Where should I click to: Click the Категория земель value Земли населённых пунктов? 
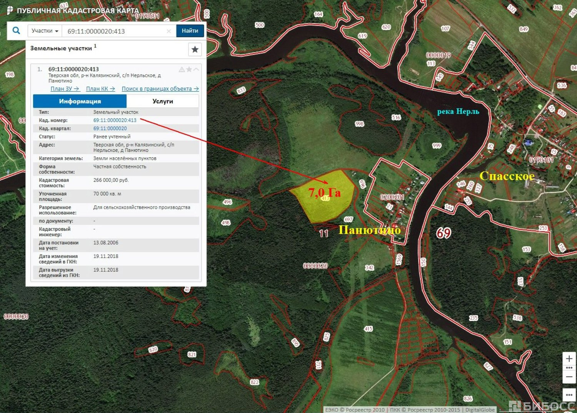tap(125, 158)
